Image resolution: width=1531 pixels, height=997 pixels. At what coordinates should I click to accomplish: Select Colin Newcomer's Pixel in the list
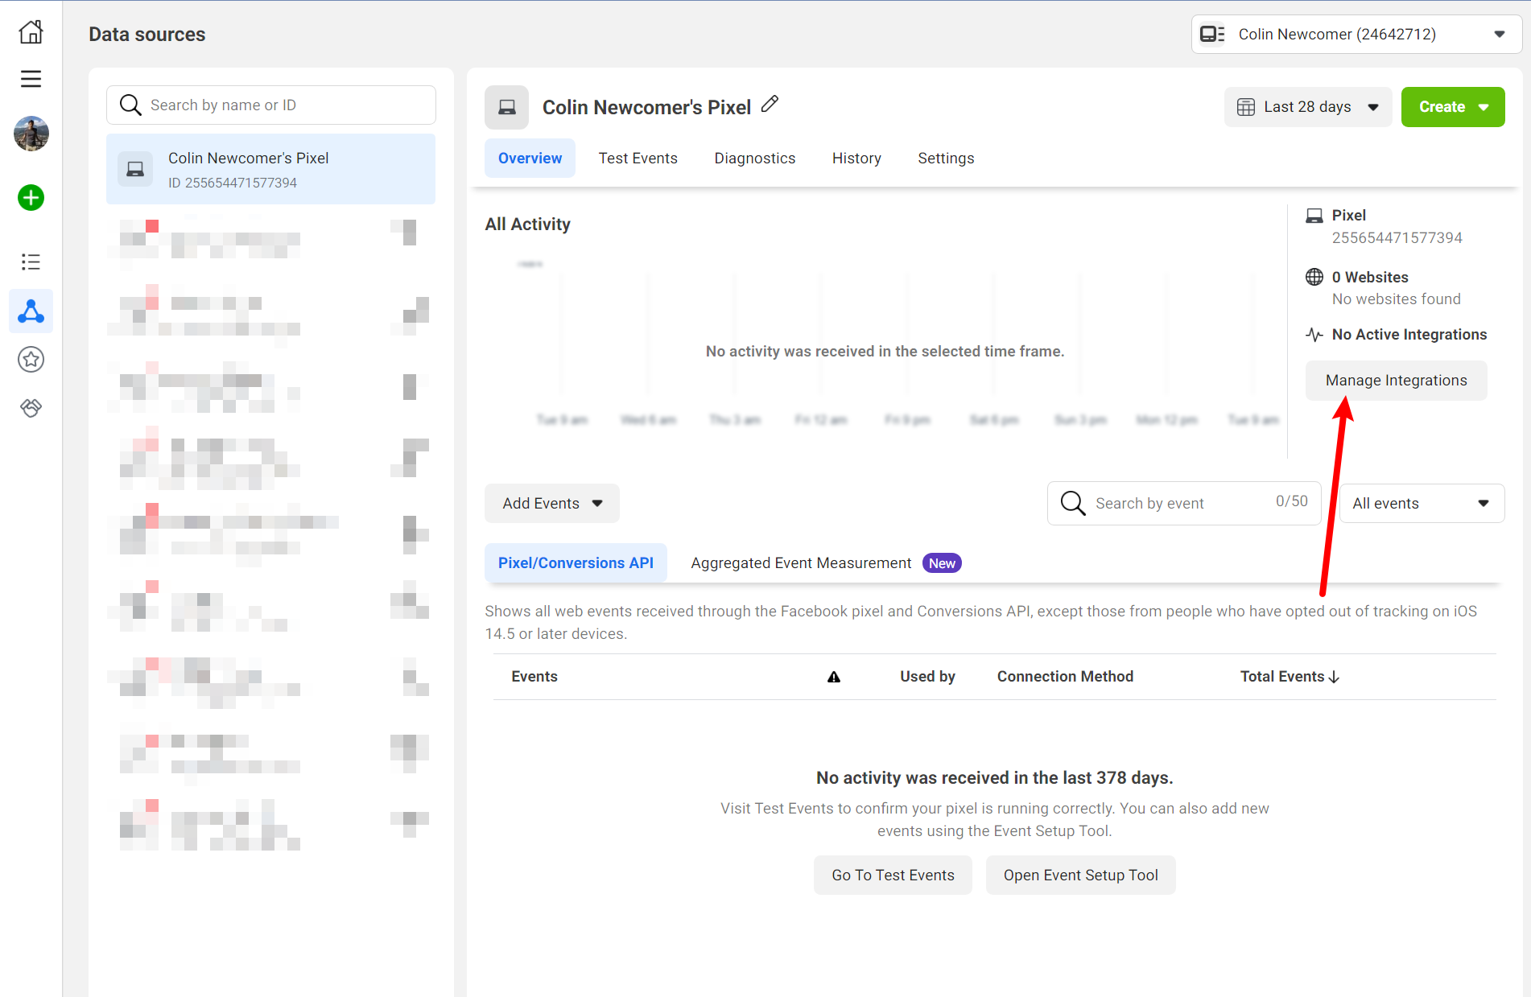coord(271,169)
